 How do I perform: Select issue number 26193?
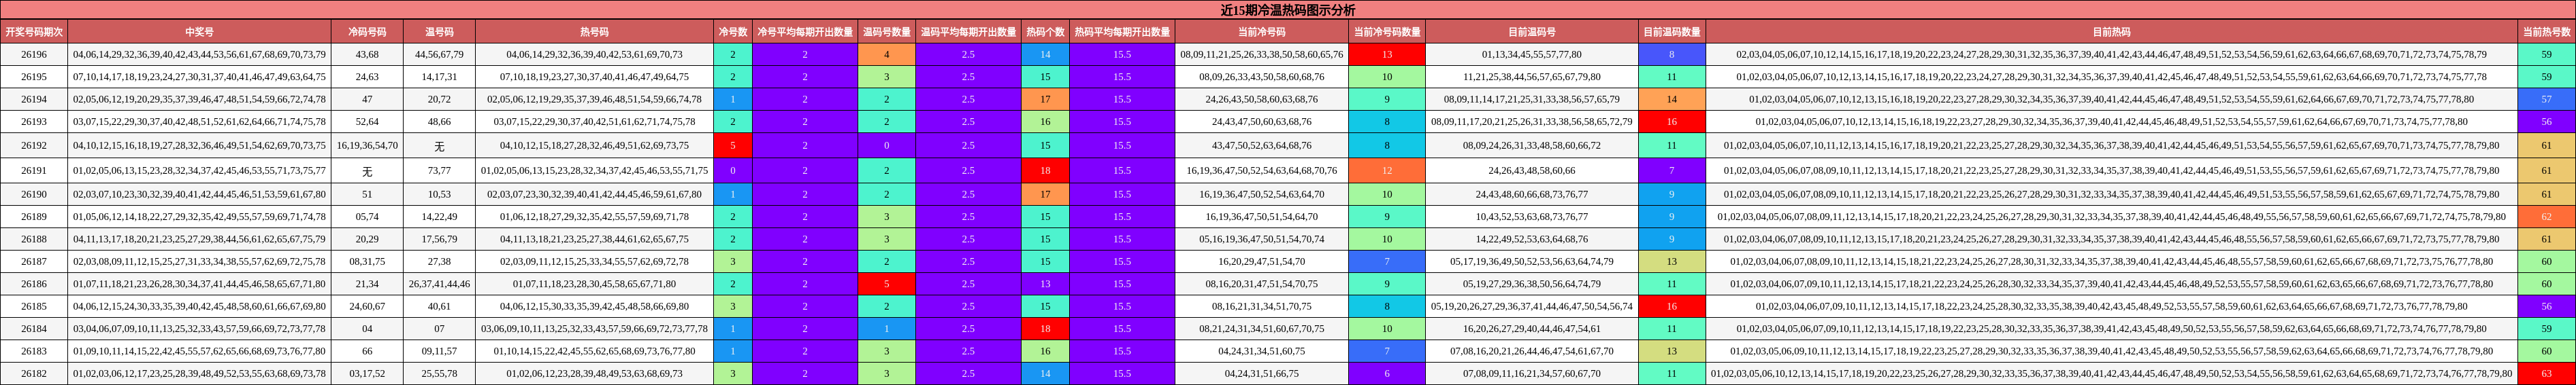coord(34,122)
